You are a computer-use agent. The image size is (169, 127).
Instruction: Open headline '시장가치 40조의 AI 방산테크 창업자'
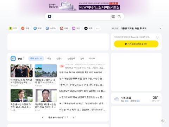tap(82, 97)
